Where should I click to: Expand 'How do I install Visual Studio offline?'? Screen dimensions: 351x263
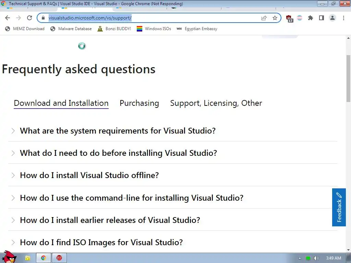[173, 175]
